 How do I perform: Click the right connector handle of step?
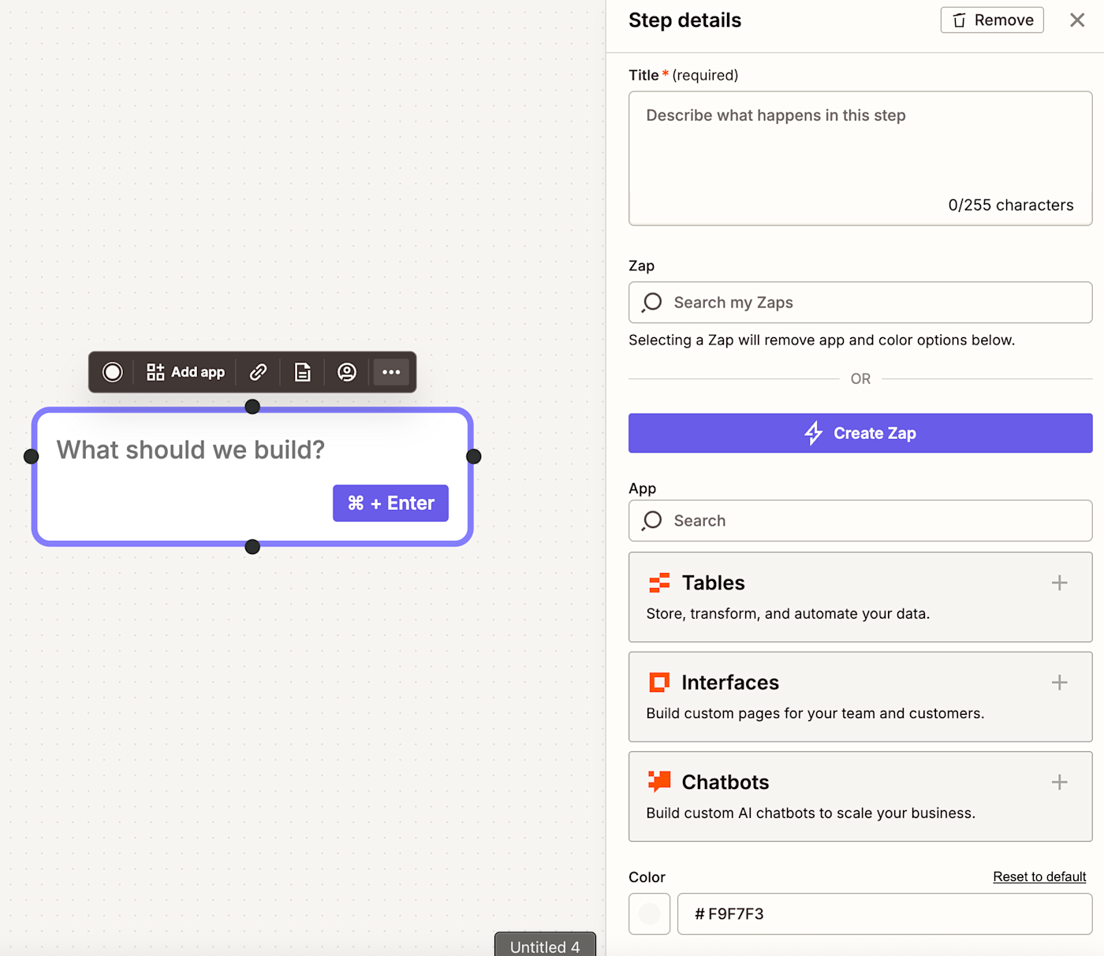click(x=474, y=456)
